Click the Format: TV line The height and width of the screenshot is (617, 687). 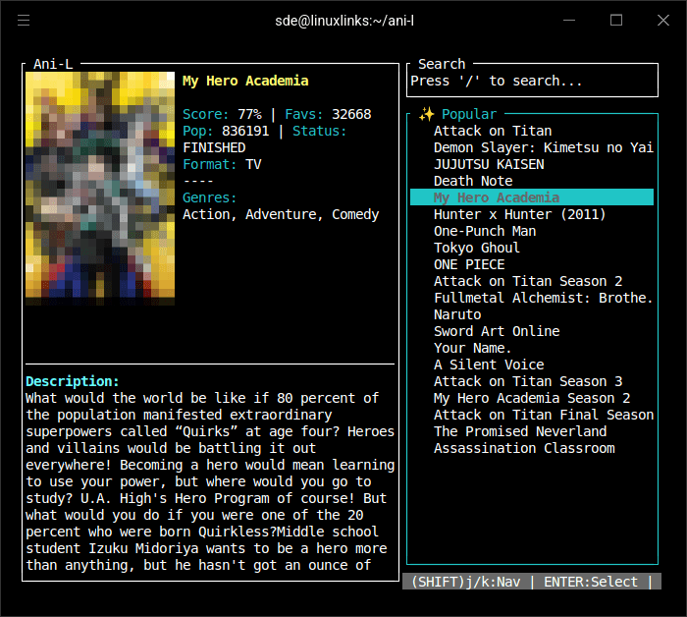click(x=222, y=164)
